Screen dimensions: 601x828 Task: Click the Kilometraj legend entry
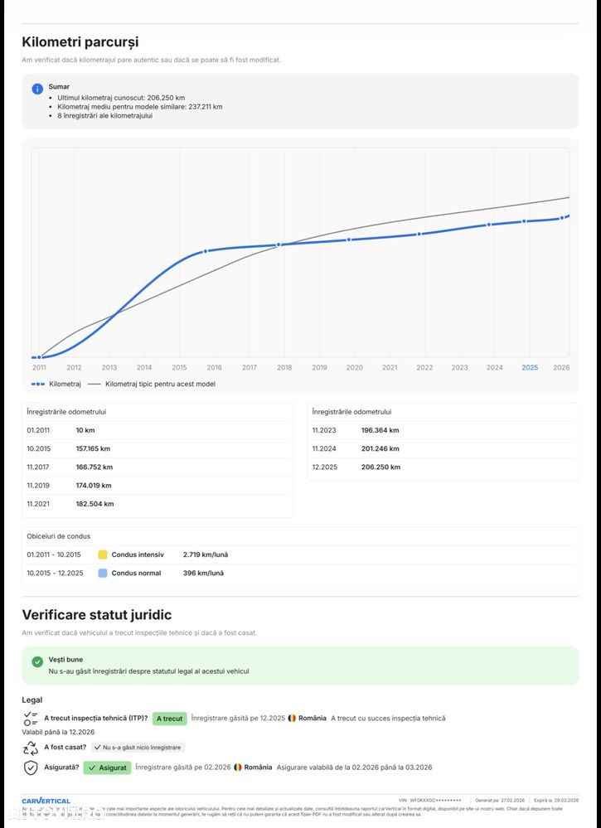[x=56, y=384]
